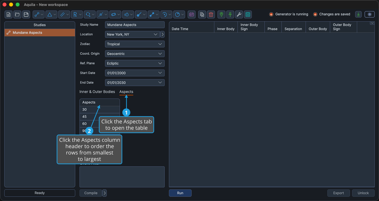Sort results by the Date Time column header
The width and height of the screenshot is (379, 201).
point(192,27)
